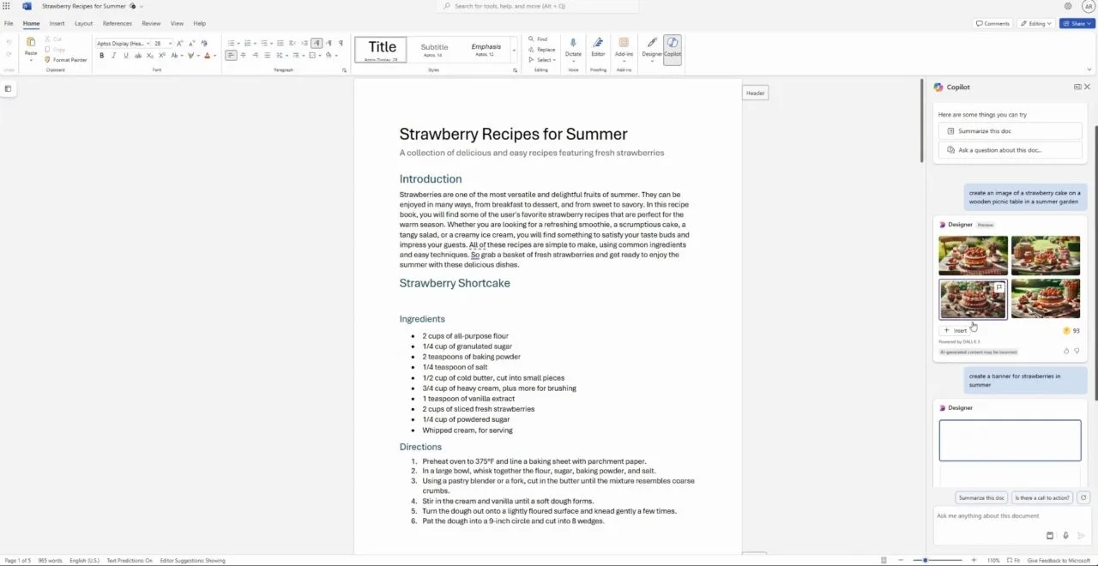
Task: Open the Editing mode dropdown
Action: (1035, 23)
